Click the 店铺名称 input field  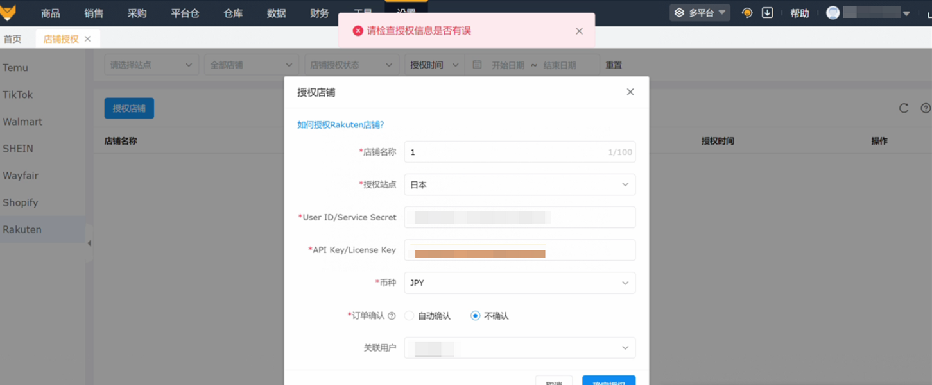pyautogui.click(x=520, y=152)
